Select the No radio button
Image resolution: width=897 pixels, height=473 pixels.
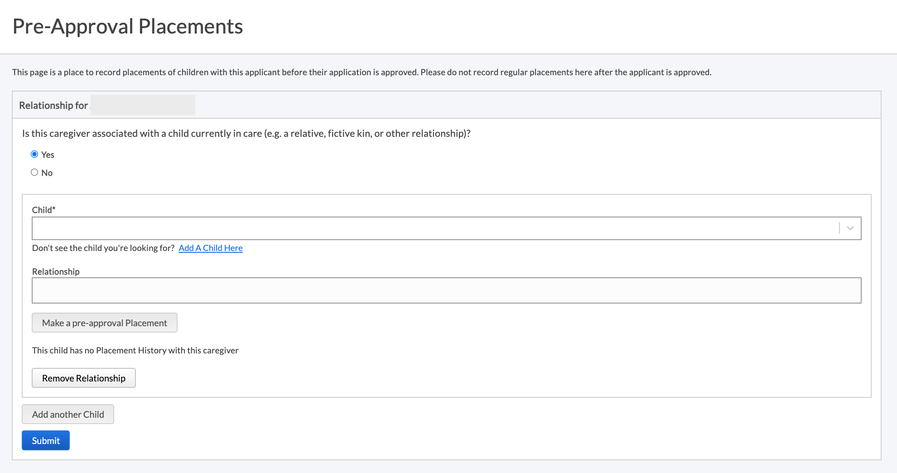34,172
